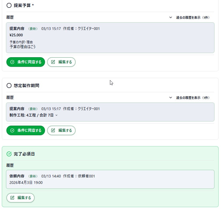Screen dimensions: 221x213
Task: Collapse the 履歴 chevron in 提案予算 section
Action: (171, 17)
